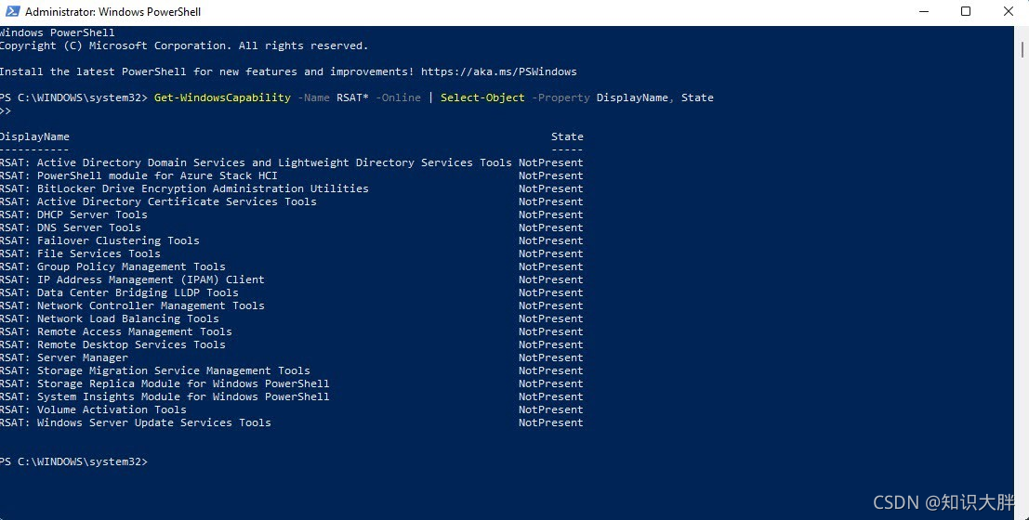Click the RSAT Server Manager row
Viewport: 1029px width, 520px height.
(291, 358)
